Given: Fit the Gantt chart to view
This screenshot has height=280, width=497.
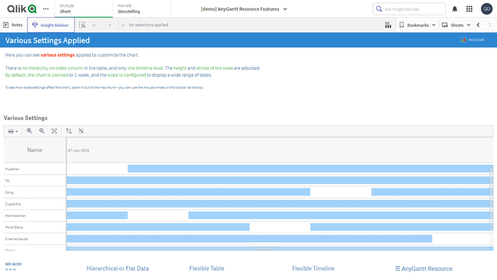Looking at the screenshot, I should coord(54,131).
